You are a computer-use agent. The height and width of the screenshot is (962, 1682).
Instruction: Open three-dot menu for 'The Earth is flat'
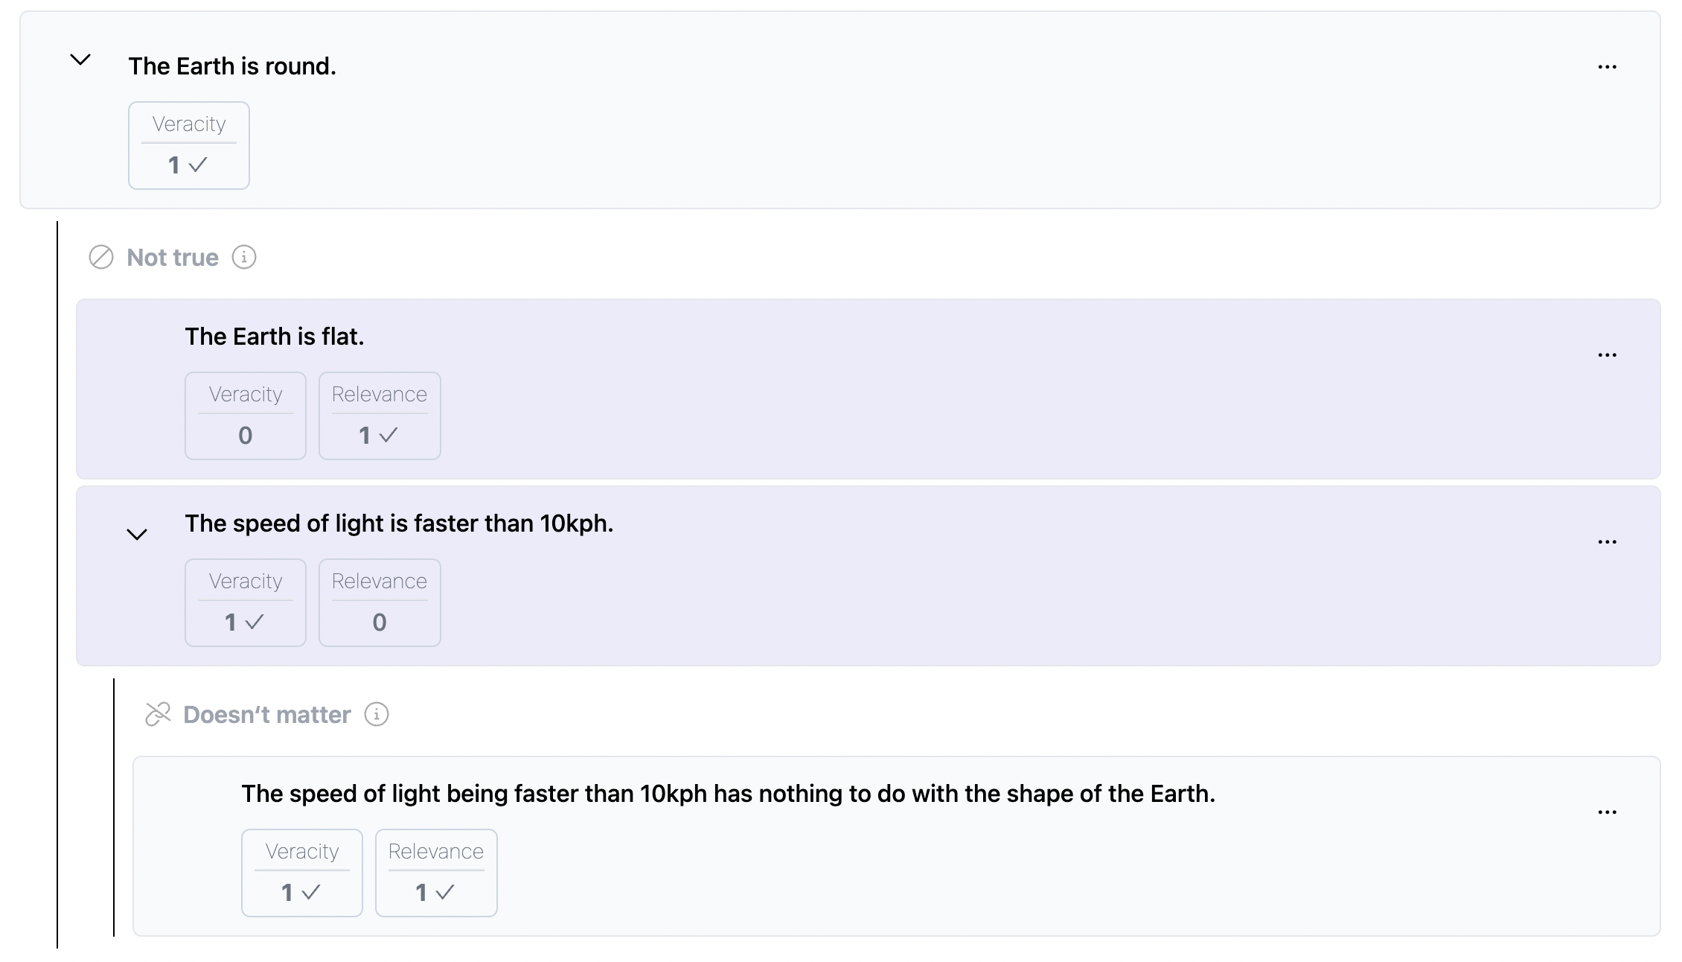coord(1607,355)
